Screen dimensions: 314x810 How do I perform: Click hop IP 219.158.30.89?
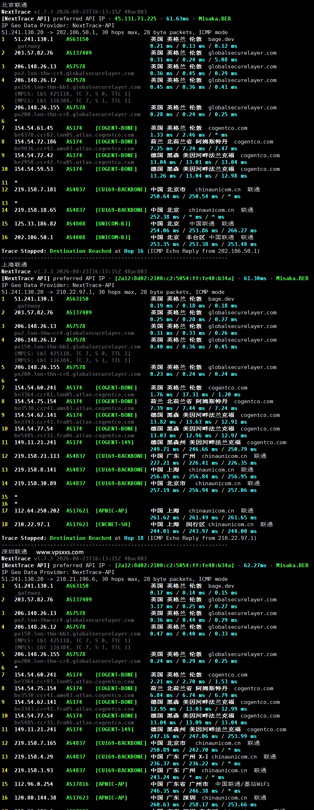point(35,483)
